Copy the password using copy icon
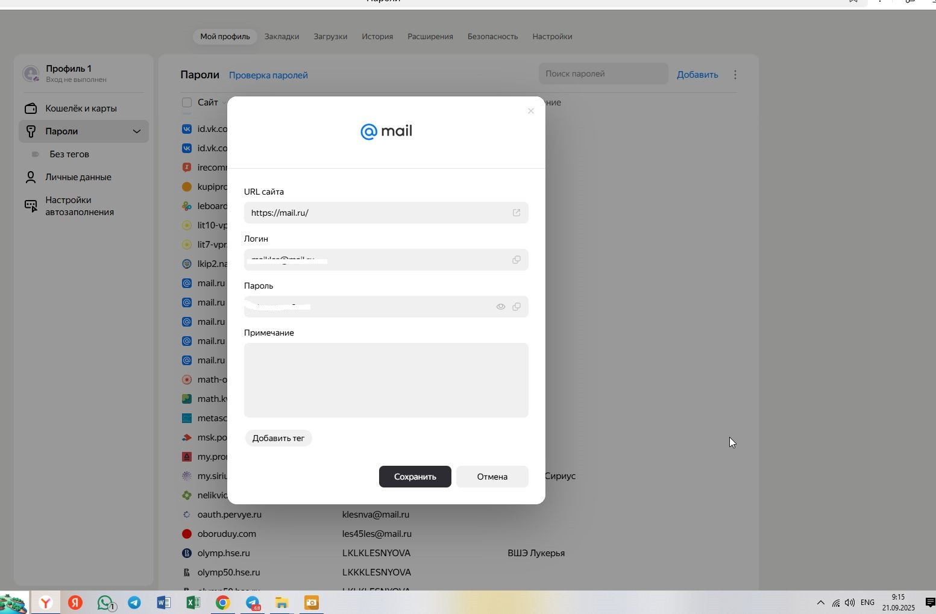 click(517, 307)
